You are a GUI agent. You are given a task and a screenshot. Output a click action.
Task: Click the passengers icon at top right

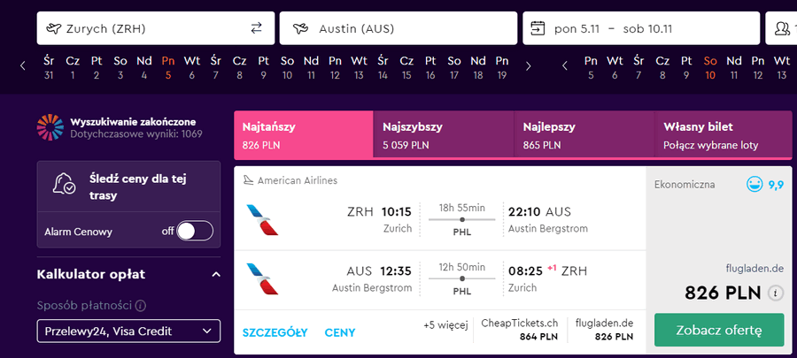[782, 28]
